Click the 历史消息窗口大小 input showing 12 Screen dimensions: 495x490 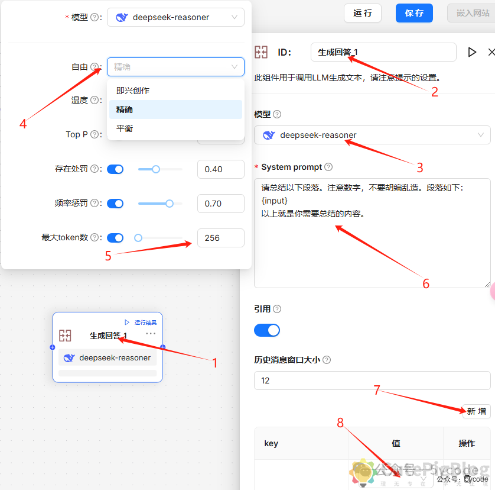(x=372, y=381)
